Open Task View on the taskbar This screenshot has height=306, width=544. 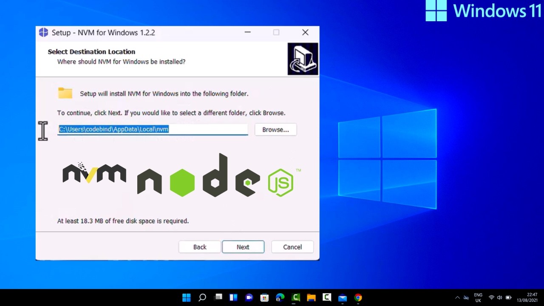(x=218, y=297)
